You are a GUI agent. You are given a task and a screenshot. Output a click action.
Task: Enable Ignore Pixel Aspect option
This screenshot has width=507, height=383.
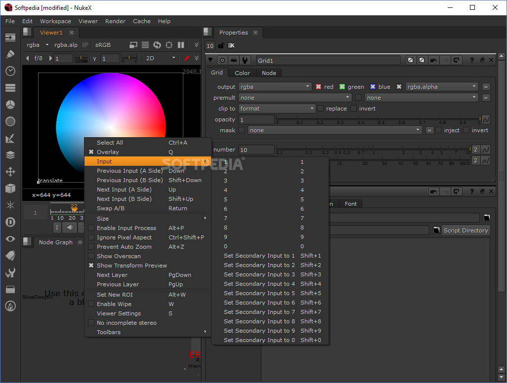[148, 237]
